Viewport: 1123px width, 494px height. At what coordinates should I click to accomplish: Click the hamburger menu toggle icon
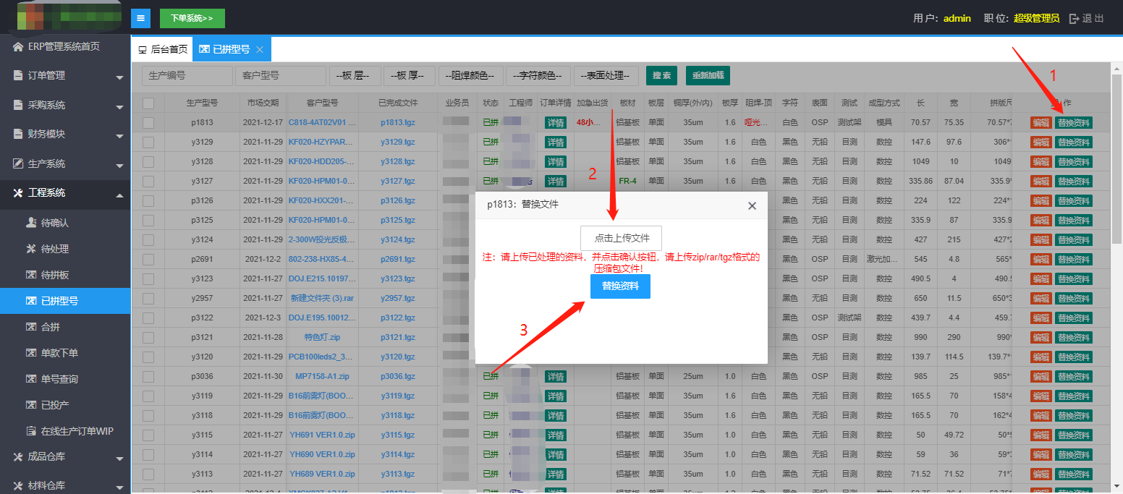click(x=140, y=18)
